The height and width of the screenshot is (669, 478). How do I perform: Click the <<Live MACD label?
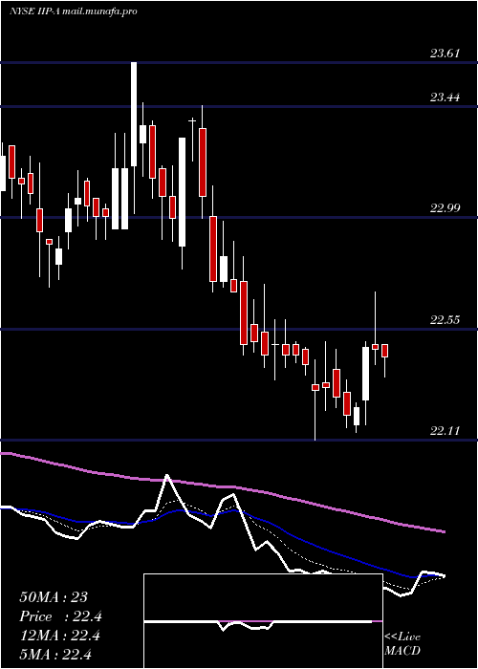[x=402, y=644]
